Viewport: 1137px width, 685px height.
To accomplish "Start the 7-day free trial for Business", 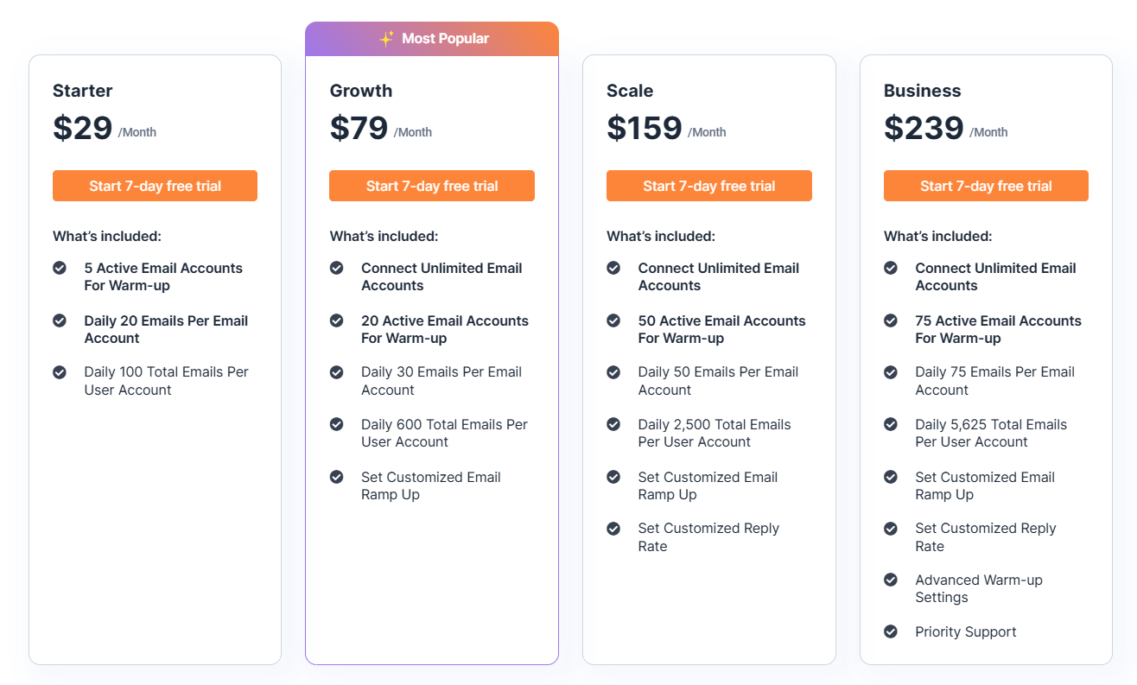I will click(986, 186).
